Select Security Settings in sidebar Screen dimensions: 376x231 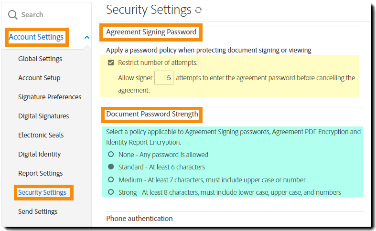tap(42, 192)
